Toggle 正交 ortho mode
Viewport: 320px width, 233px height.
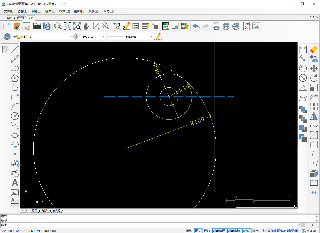tap(198, 231)
